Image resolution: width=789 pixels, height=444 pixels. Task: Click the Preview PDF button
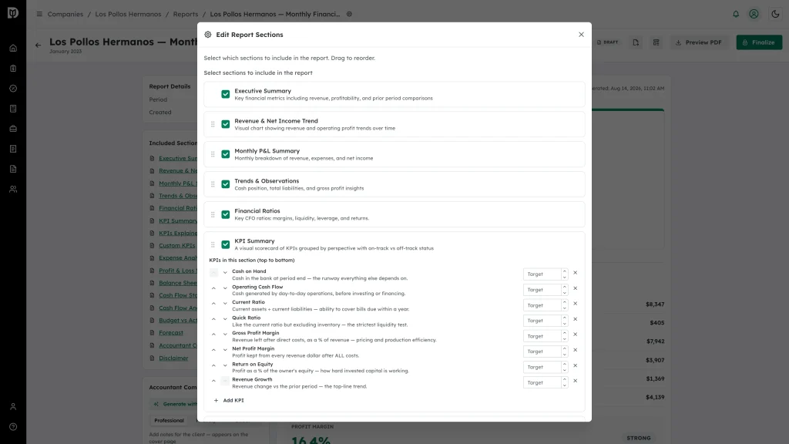click(698, 42)
